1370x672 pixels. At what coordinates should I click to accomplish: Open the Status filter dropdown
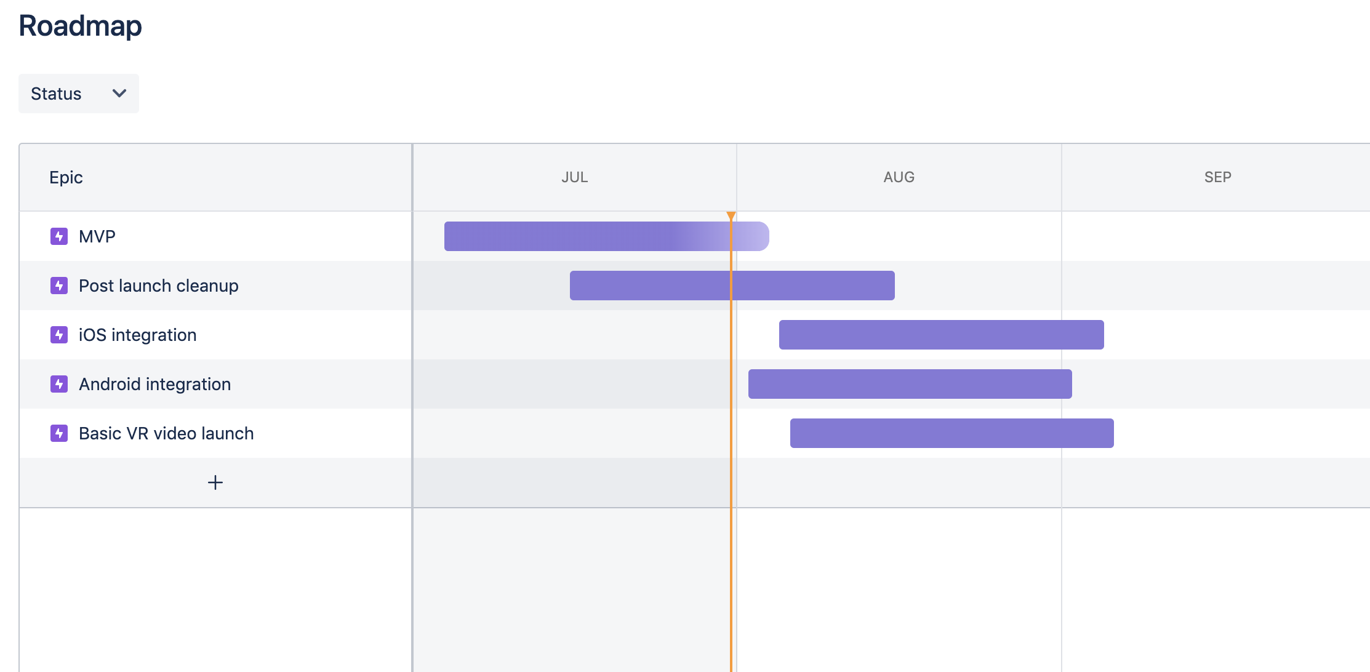click(x=79, y=94)
